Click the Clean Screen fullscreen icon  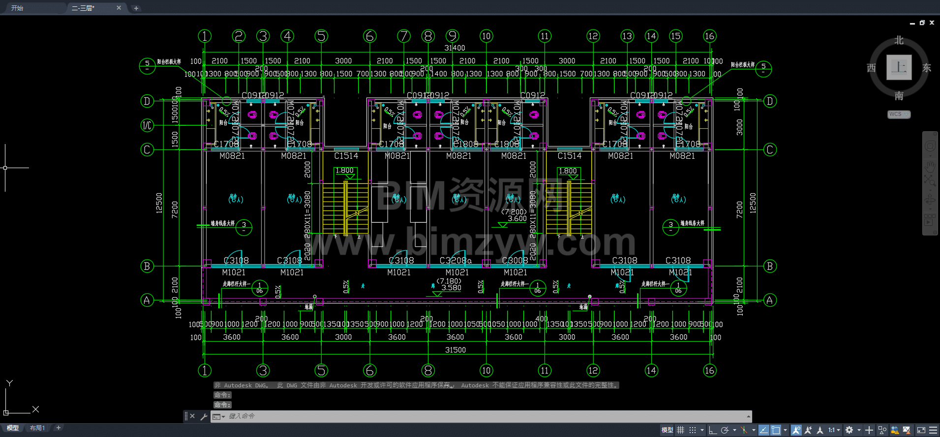(921, 430)
